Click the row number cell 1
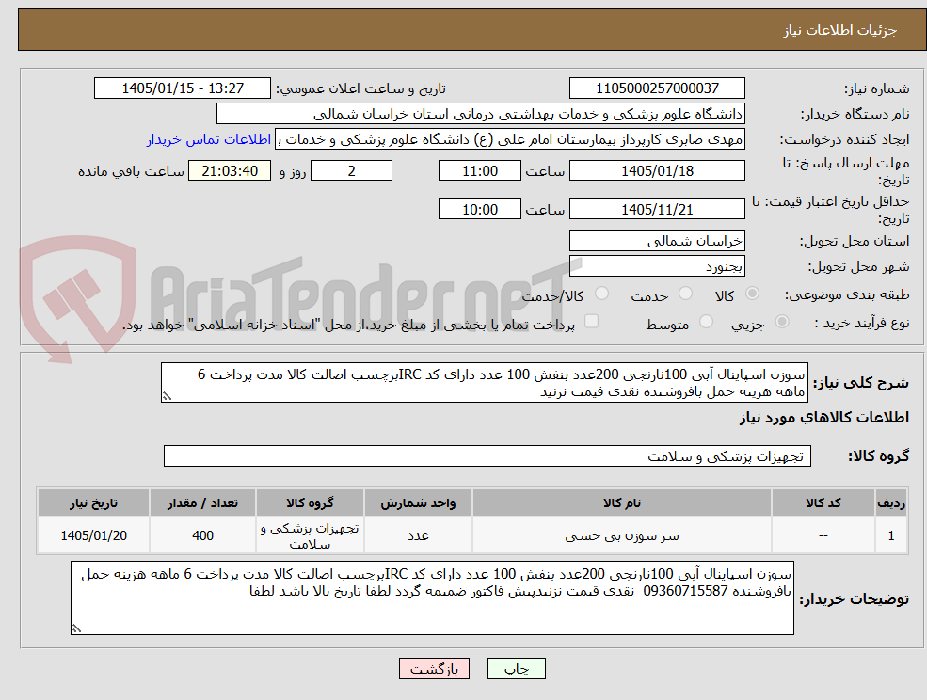This screenshot has width=927, height=700. [x=891, y=535]
